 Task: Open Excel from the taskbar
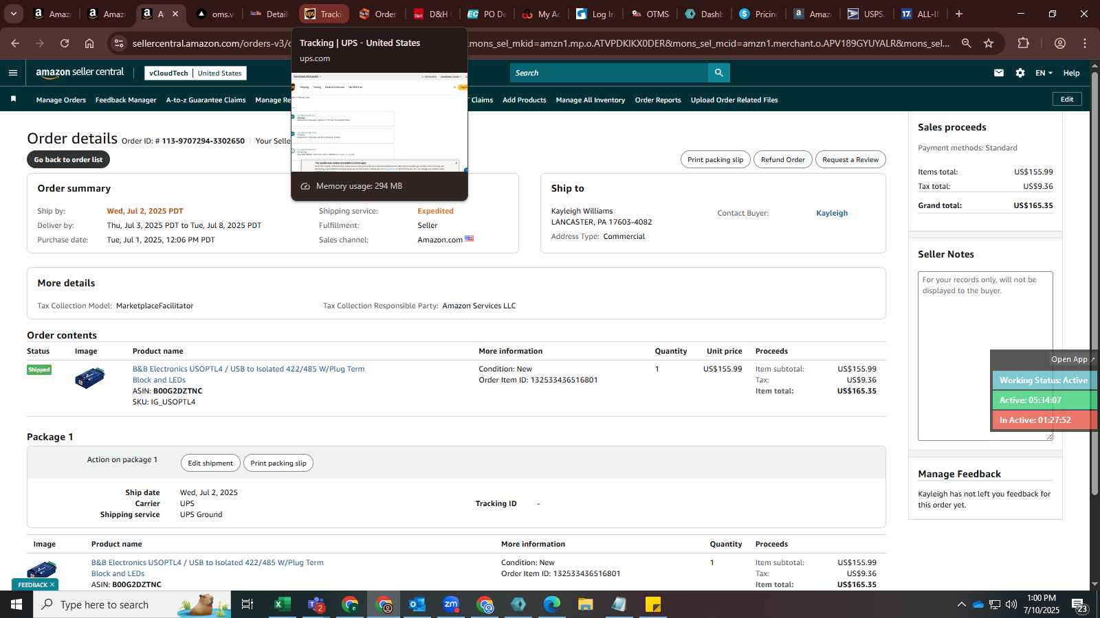point(282,604)
